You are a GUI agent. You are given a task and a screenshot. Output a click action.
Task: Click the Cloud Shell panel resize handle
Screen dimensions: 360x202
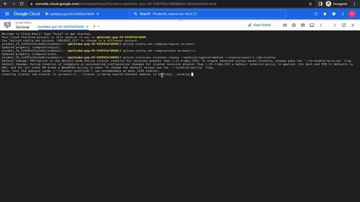pyautogui.click(x=181, y=21)
